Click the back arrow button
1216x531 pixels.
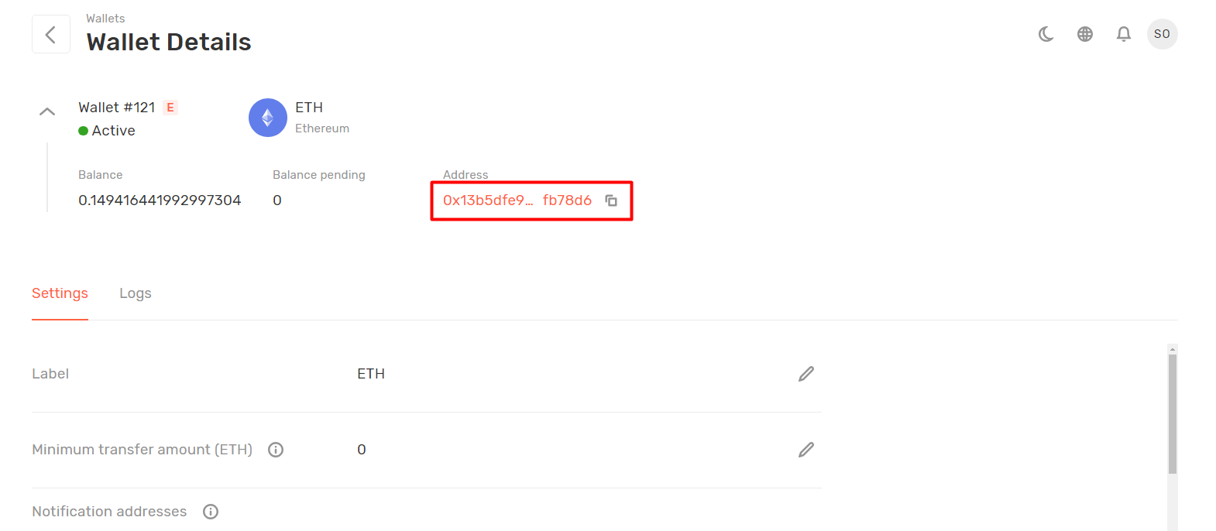coord(51,34)
